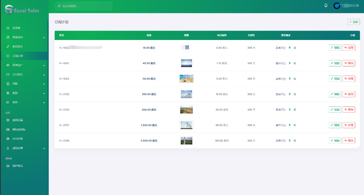Click the robot icon beside 维护模式
The height and width of the screenshot is (195, 364).
[8, 166]
